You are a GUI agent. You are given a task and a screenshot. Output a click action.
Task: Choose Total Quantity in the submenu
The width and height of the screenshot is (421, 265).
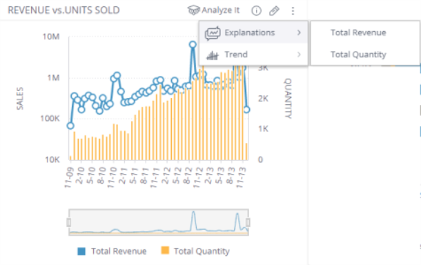click(x=358, y=55)
